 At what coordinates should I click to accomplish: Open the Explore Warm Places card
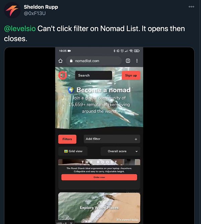coord(99,208)
